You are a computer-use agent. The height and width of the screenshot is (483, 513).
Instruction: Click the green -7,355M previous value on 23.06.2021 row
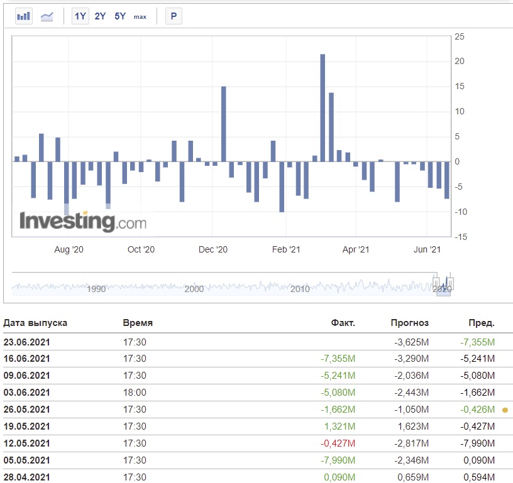click(x=477, y=342)
